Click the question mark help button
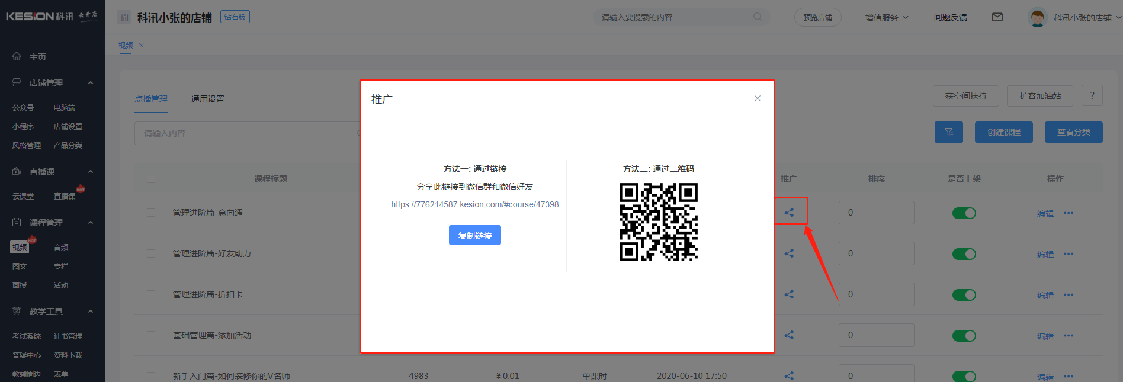 pyautogui.click(x=1092, y=95)
